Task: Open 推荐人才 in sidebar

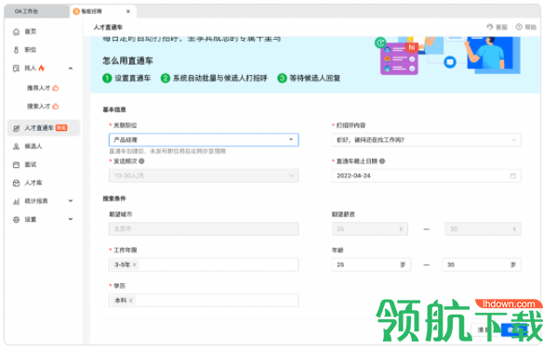Action: pos(39,88)
